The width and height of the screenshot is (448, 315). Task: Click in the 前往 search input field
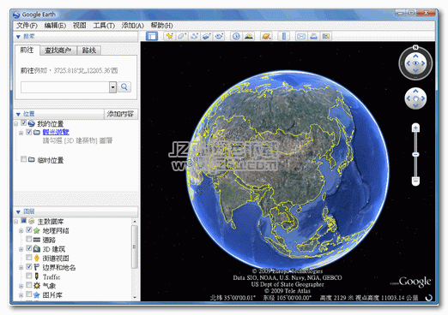point(65,87)
